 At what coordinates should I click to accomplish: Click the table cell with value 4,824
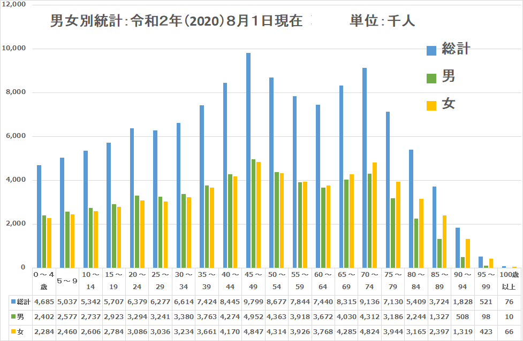point(369,332)
